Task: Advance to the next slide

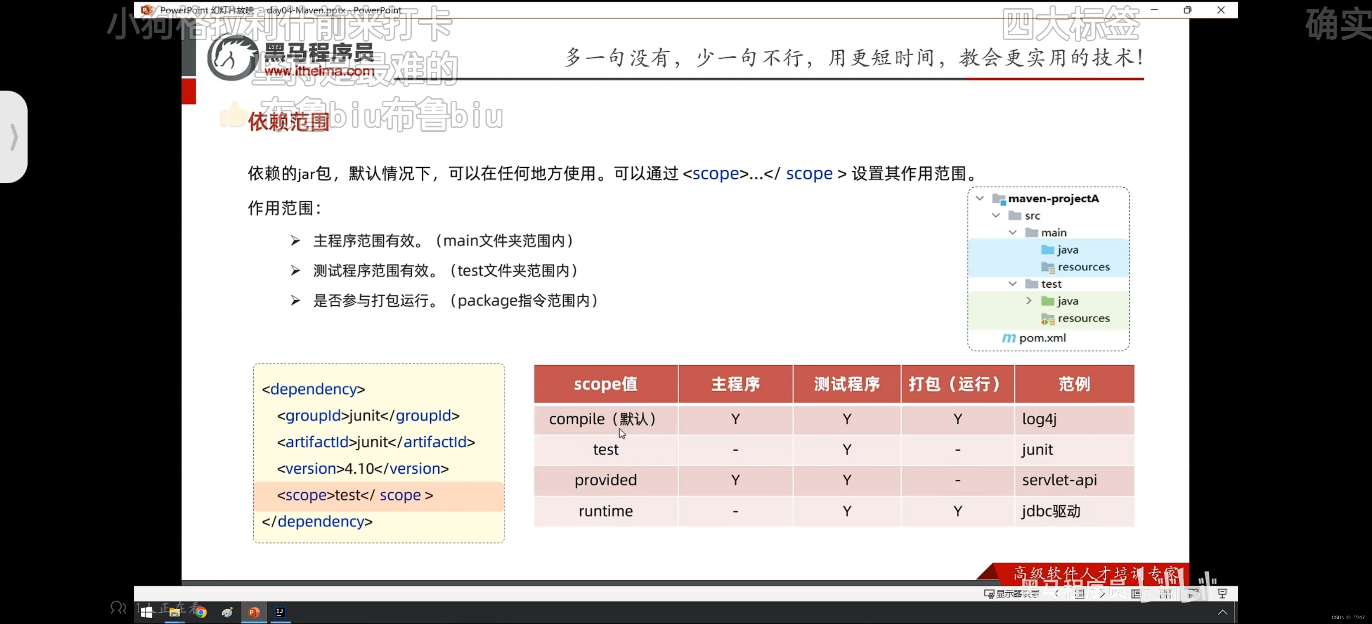Action: click(1102, 594)
